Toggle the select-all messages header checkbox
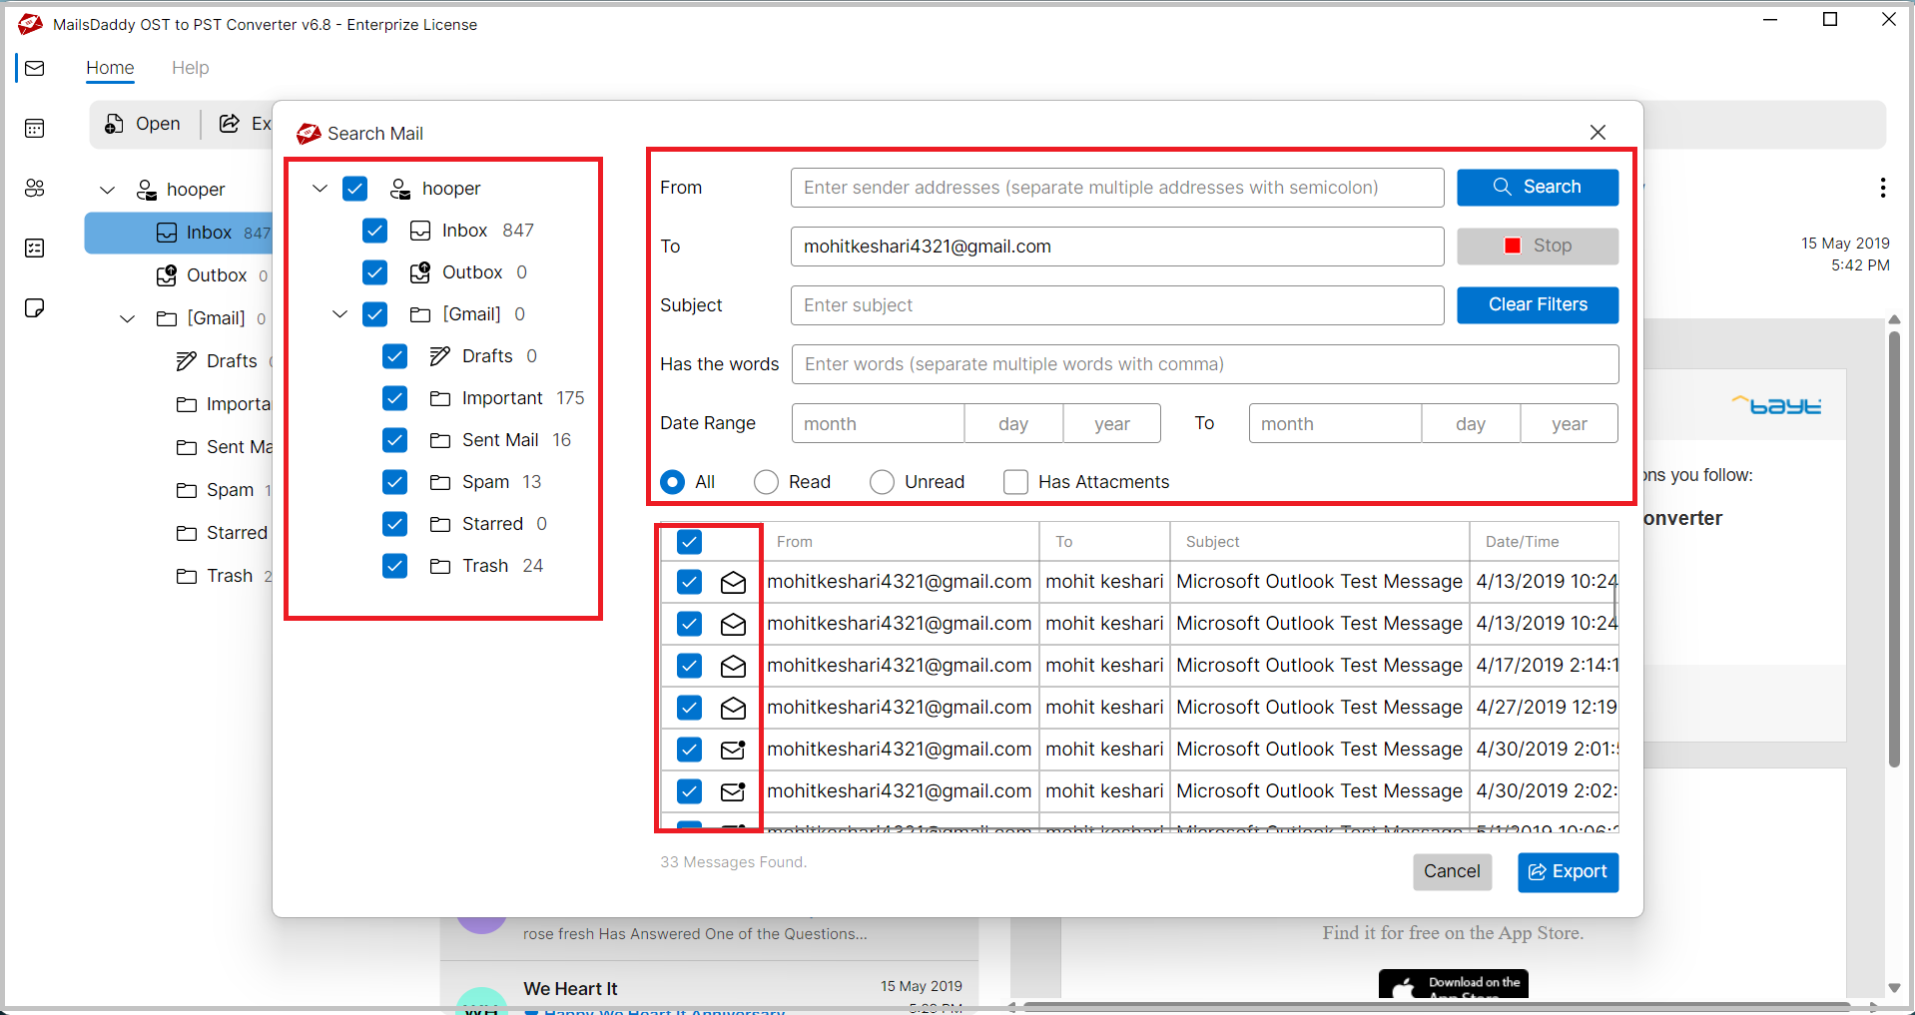The height and width of the screenshot is (1015, 1915). point(689,542)
